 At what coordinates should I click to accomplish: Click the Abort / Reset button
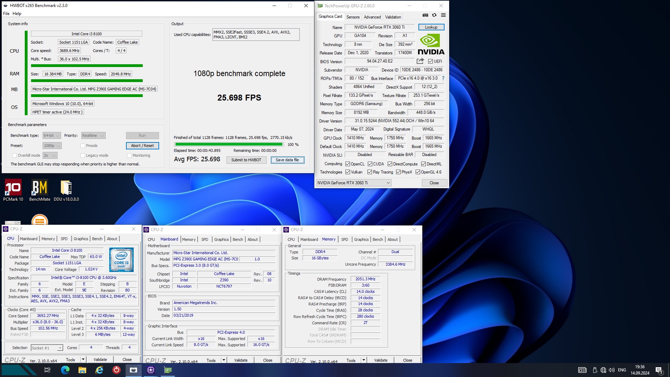click(x=142, y=146)
